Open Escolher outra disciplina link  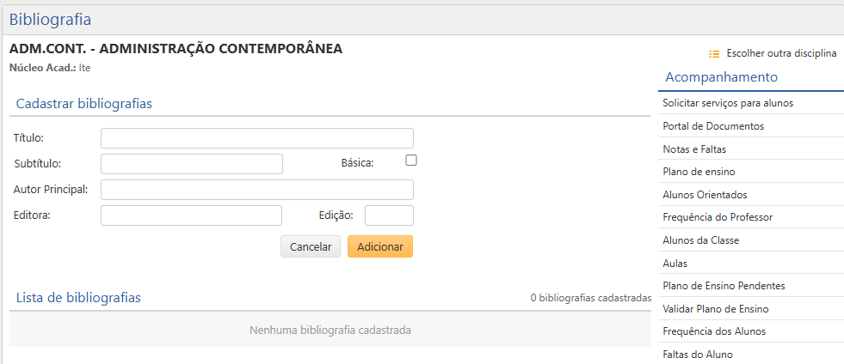click(x=780, y=53)
